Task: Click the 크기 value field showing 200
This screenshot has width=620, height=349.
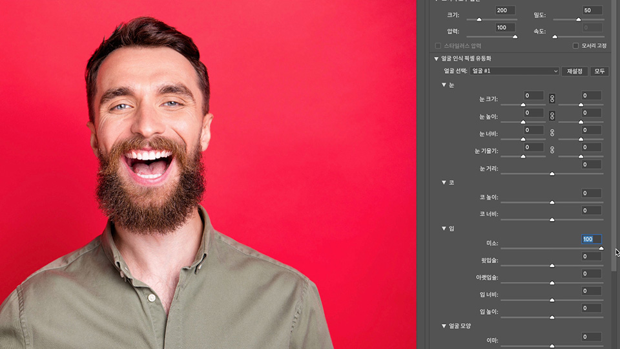Action: click(x=505, y=10)
